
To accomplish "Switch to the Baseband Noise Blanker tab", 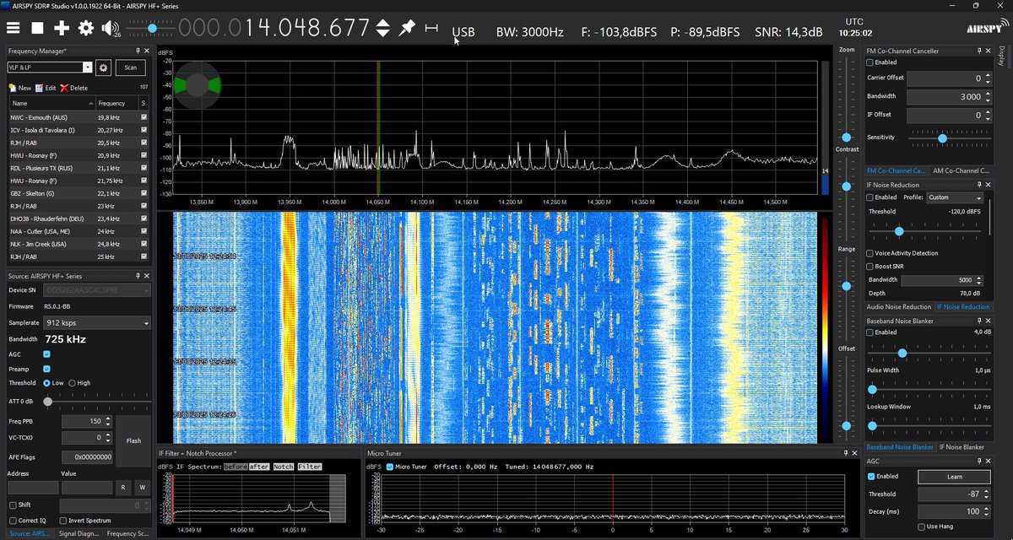I will click(900, 446).
